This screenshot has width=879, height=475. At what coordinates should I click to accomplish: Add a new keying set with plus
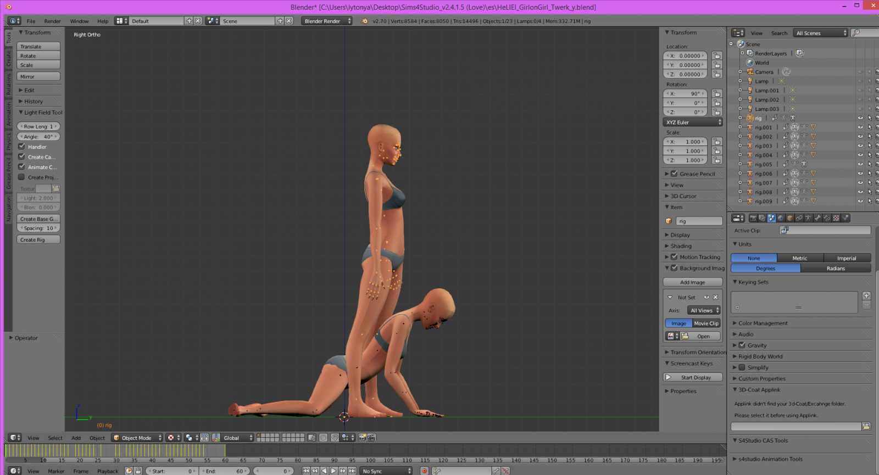[866, 296]
